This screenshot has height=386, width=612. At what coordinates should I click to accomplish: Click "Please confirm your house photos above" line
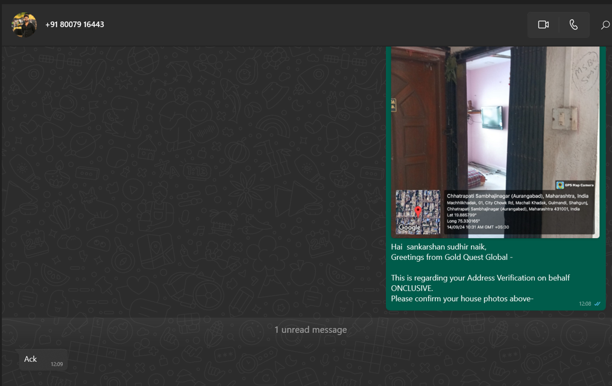462,299
